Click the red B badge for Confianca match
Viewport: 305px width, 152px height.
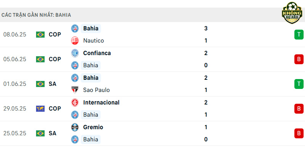[299, 59]
